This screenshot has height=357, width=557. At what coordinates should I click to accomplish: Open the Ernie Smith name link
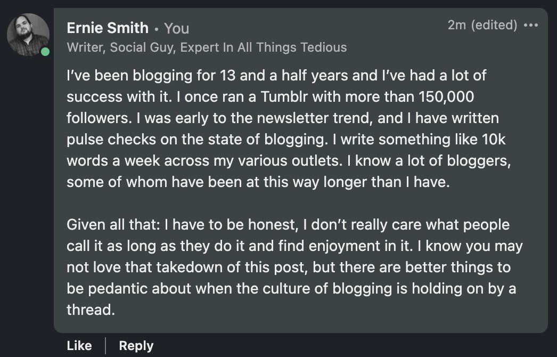click(108, 28)
